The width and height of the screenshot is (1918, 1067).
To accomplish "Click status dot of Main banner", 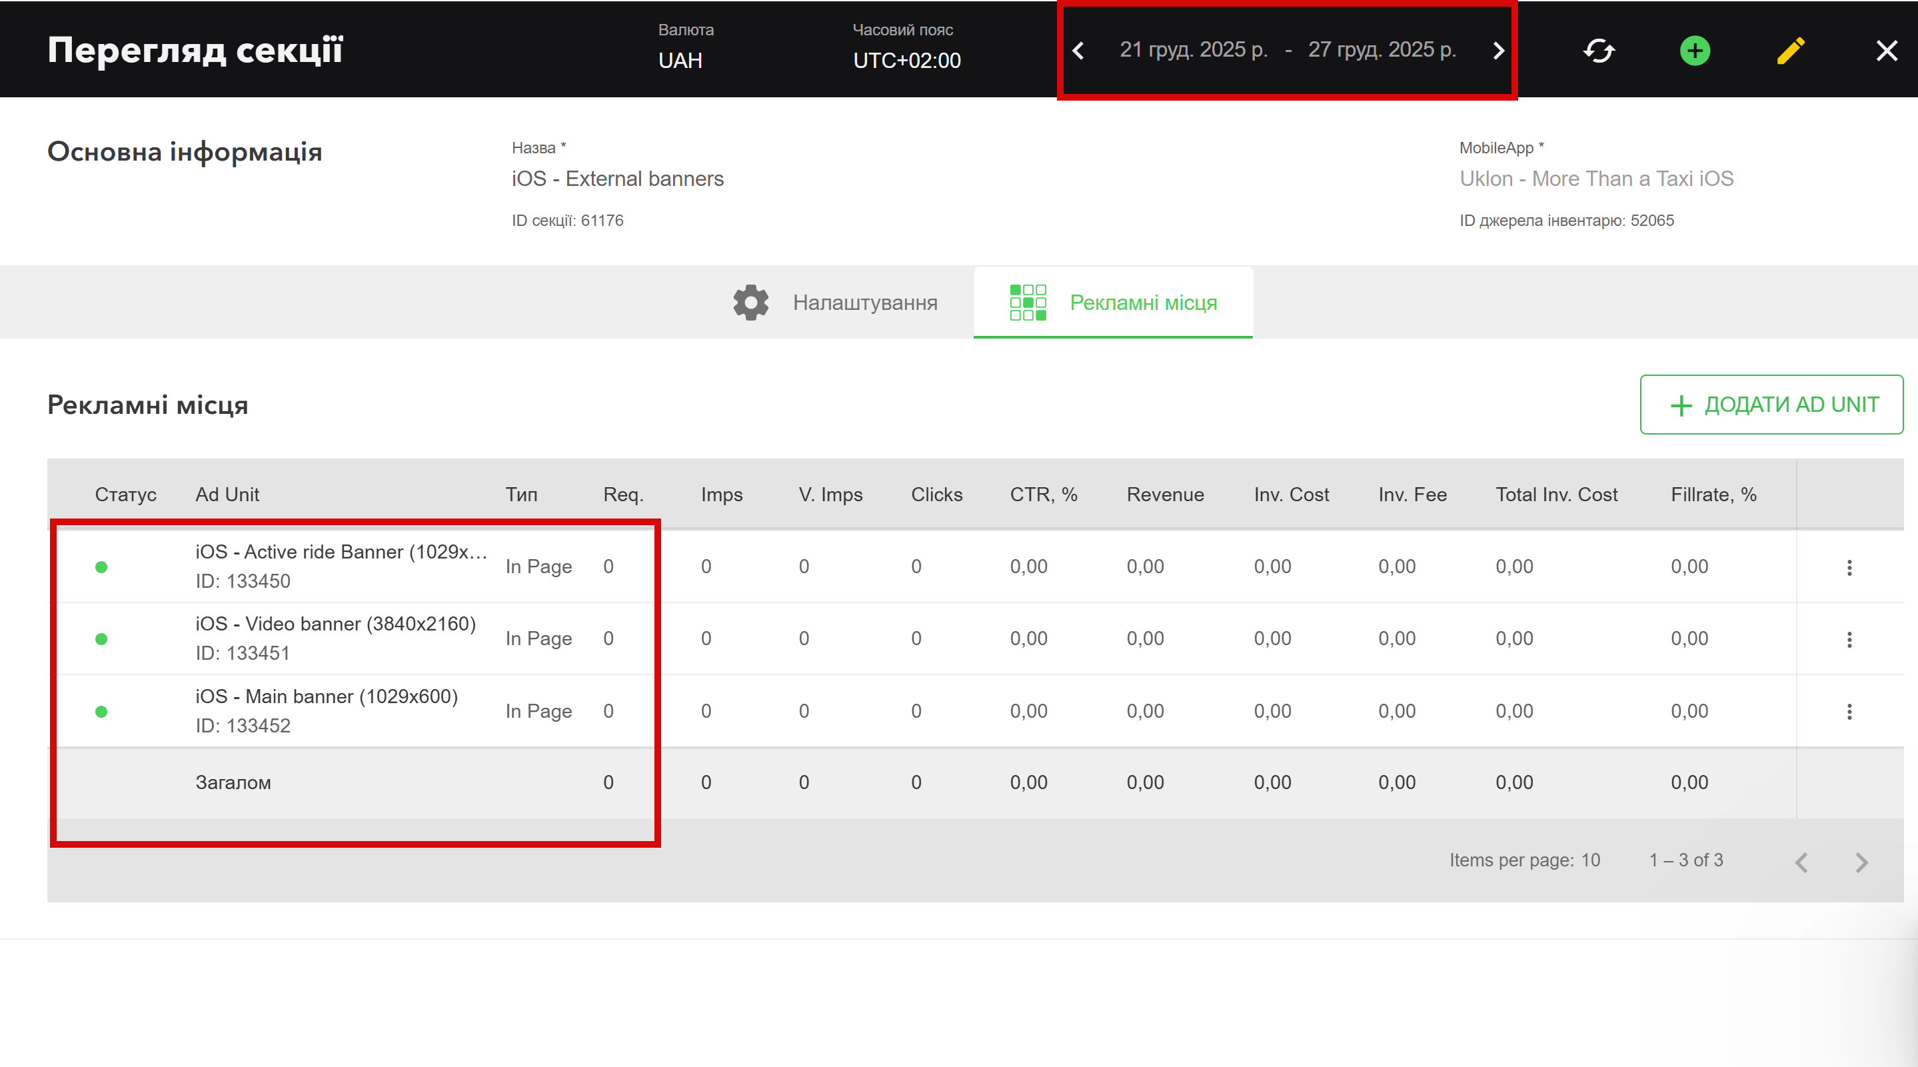I will click(x=101, y=712).
